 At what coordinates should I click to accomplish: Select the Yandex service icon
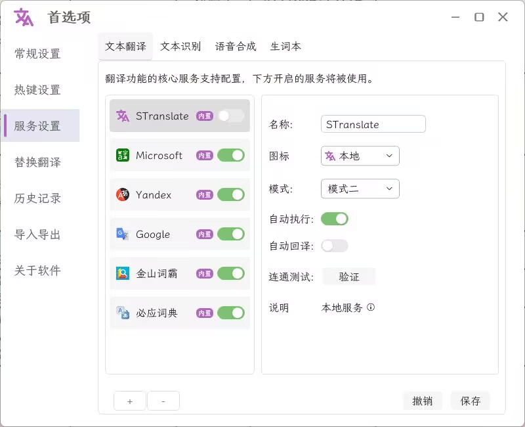[123, 195]
